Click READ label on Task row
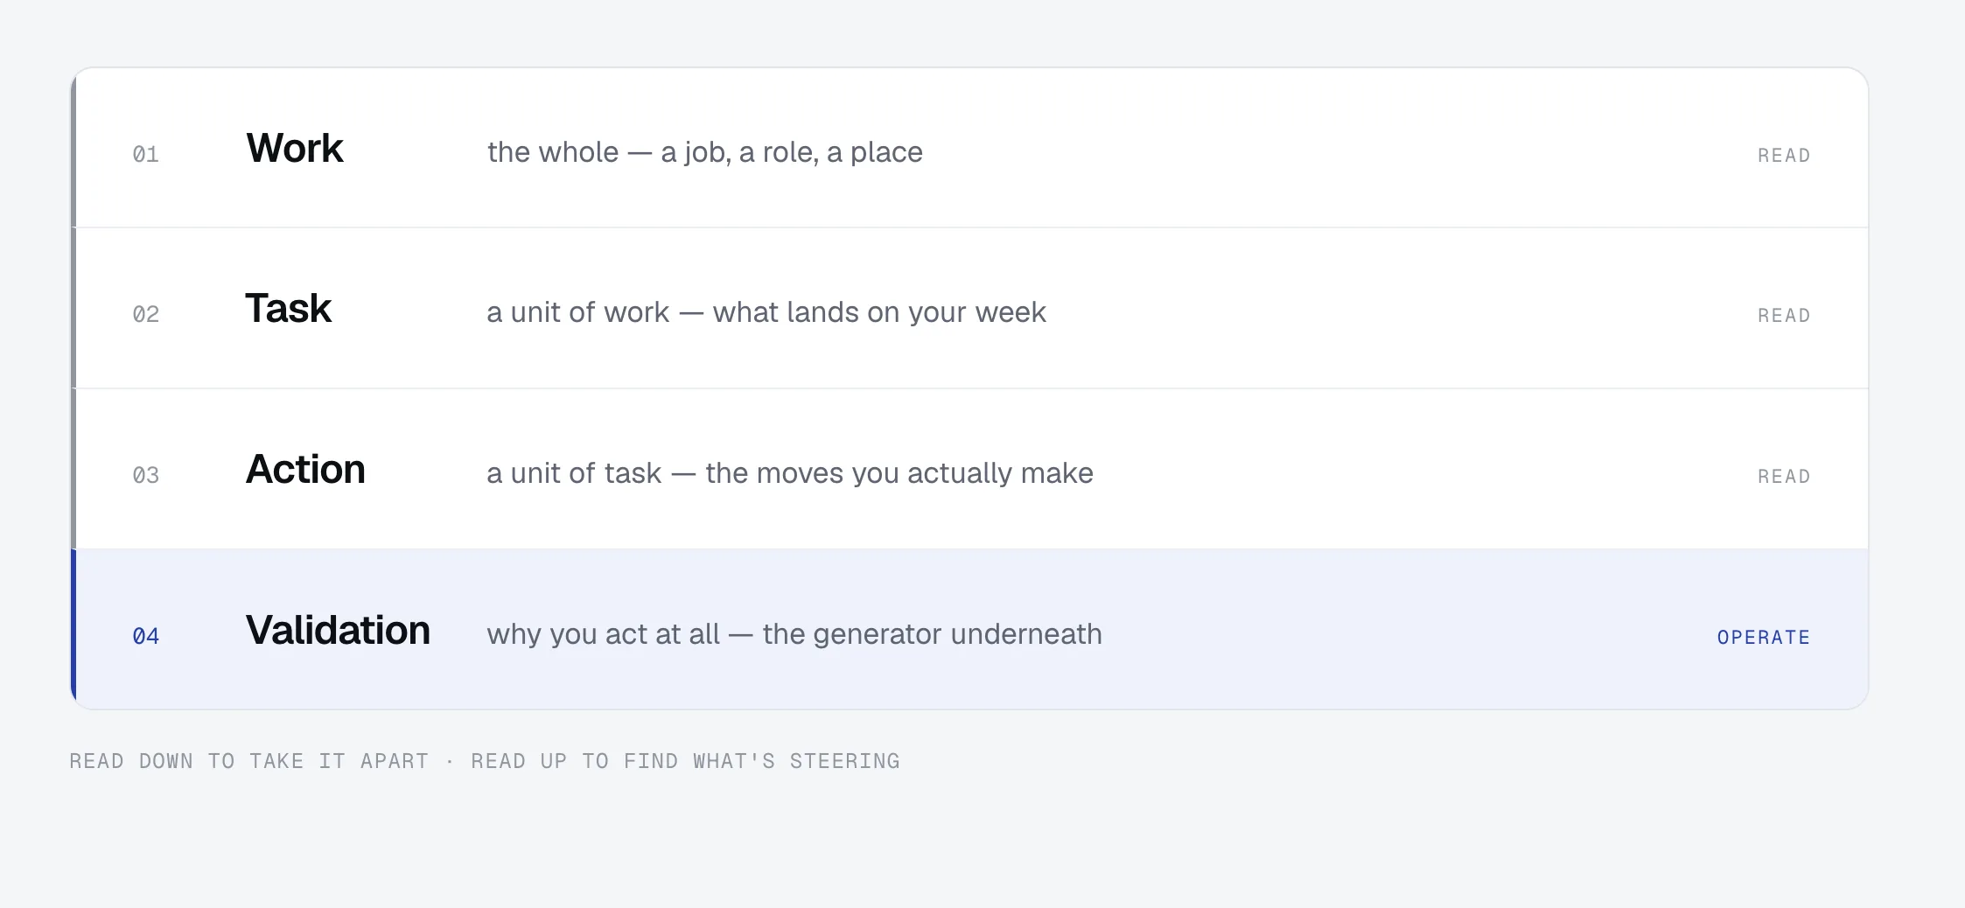Screen dimensions: 1965x908 coord(1784,315)
